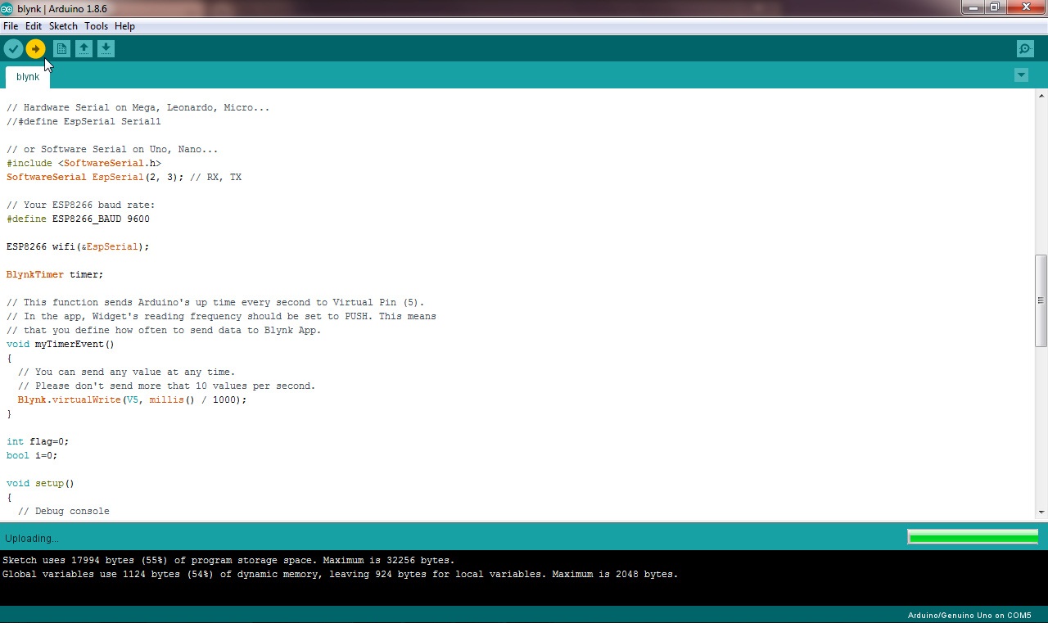Image resolution: width=1048 pixels, height=623 pixels.
Task: Open the Tools menu
Action: (96, 26)
